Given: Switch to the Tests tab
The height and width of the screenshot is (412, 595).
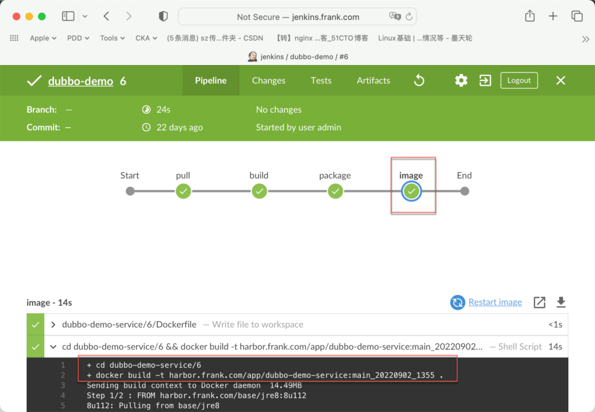Looking at the screenshot, I should [x=321, y=80].
